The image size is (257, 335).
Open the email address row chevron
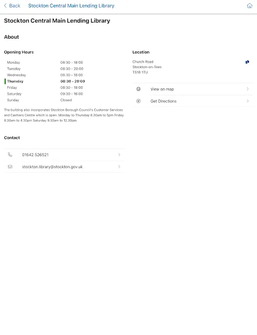pyautogui.click(x=119, y=166)
